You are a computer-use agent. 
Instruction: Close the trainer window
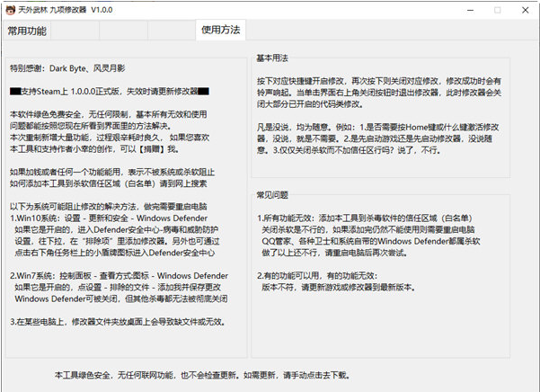526,10
